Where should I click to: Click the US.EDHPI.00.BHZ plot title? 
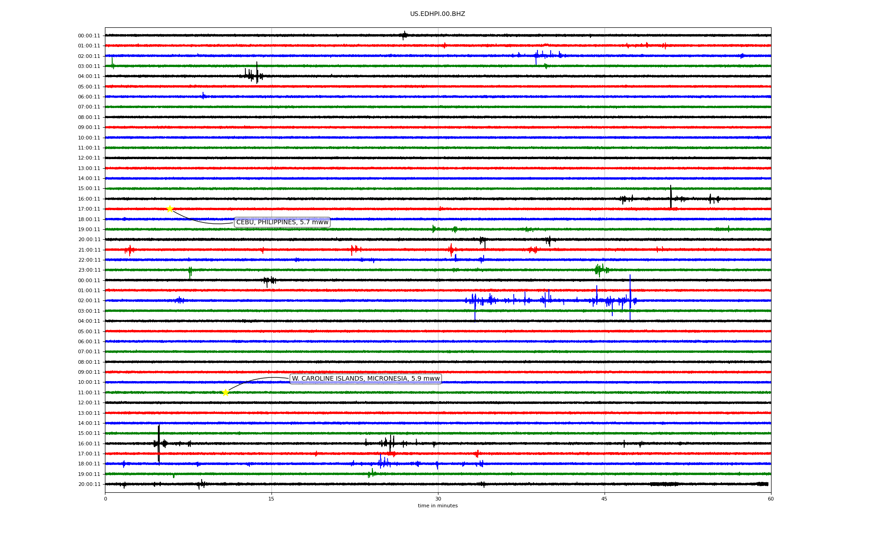click(437, 14)
